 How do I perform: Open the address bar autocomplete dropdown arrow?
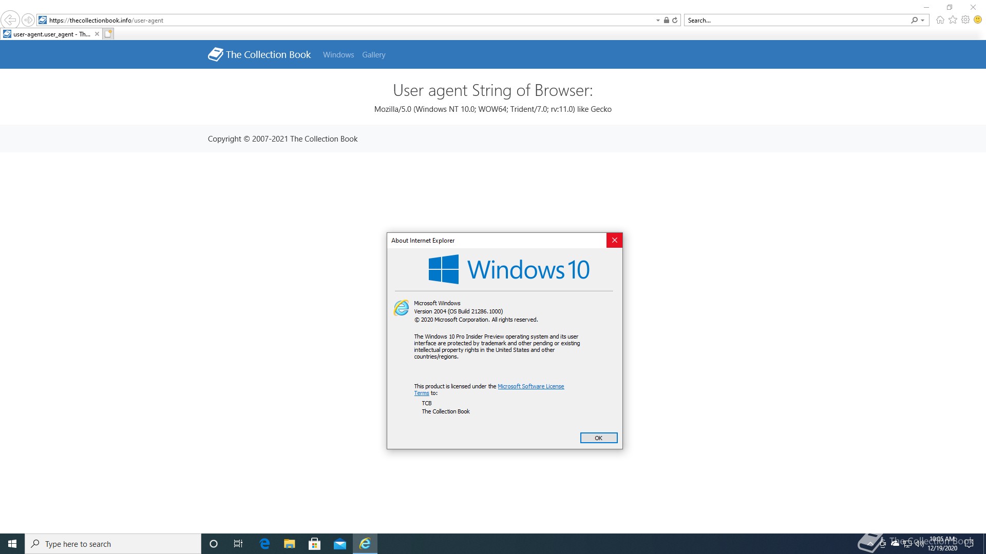coord(658,21)
